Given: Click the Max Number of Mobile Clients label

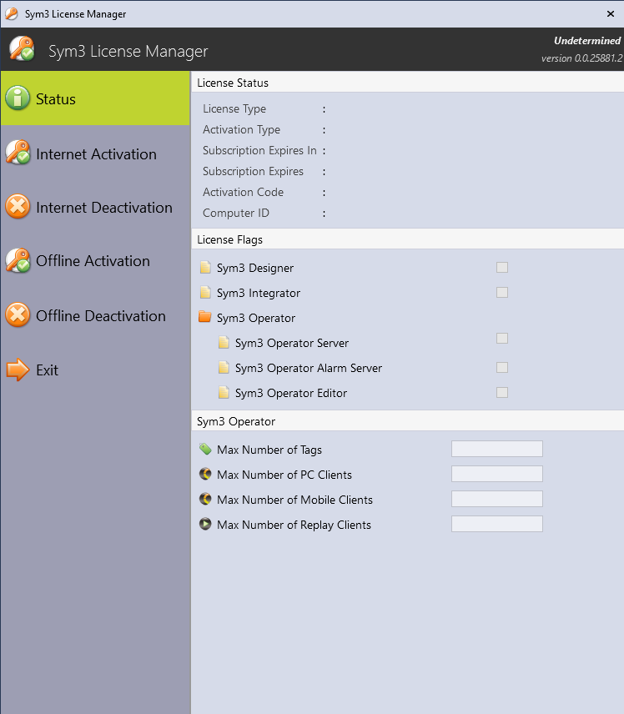Looking at the screenshot, I should (x=294, y=500).
